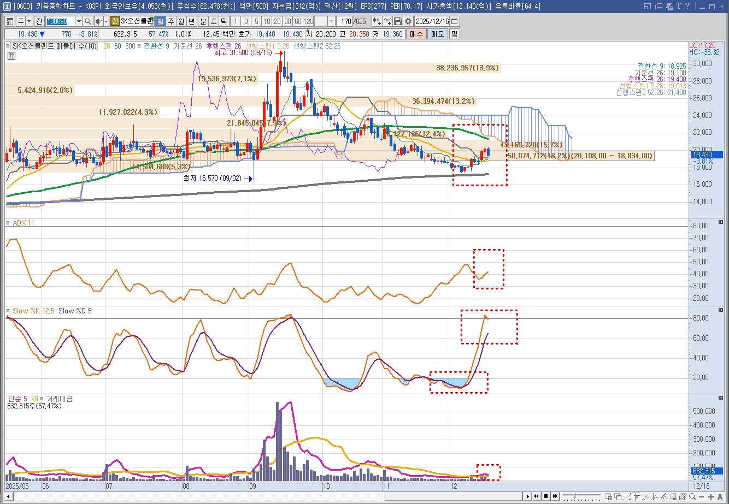Select the 주 weekly period tab

click(x=171, y=21)
